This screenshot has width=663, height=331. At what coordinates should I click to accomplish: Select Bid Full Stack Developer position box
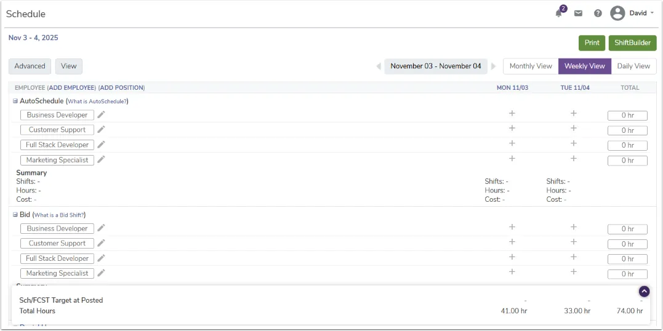(57, 258)
